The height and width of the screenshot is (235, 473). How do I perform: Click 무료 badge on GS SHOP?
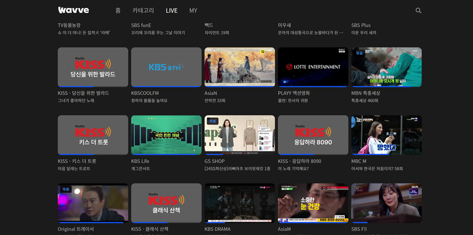[x=213, y=121]
